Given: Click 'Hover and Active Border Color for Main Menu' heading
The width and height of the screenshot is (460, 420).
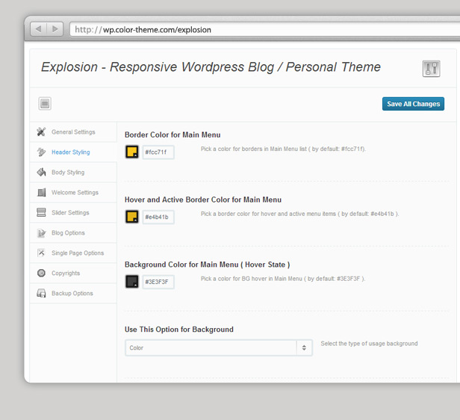Looking at the screenshot, I should (203, 200).
